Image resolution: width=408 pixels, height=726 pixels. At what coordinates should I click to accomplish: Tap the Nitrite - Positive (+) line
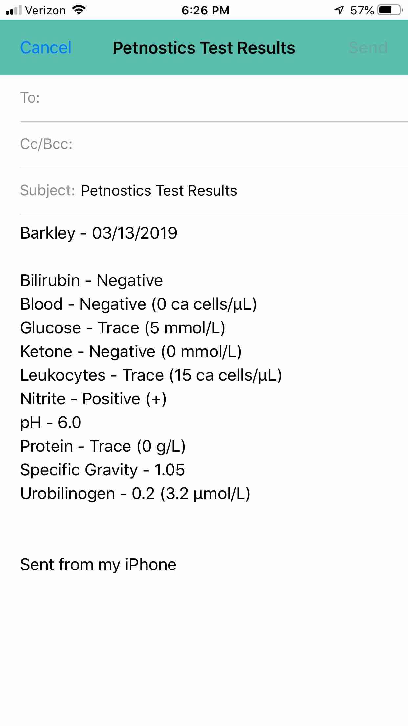click(93, 399)
